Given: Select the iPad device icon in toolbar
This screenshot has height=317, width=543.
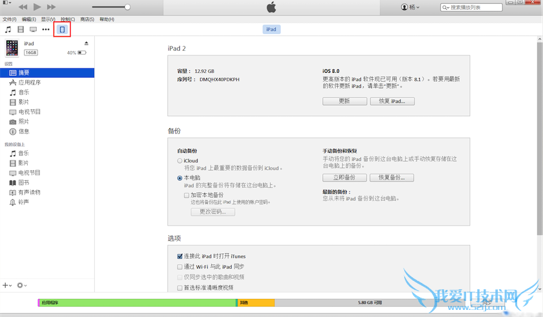Looking at the screenshot, I should (63, 30).
